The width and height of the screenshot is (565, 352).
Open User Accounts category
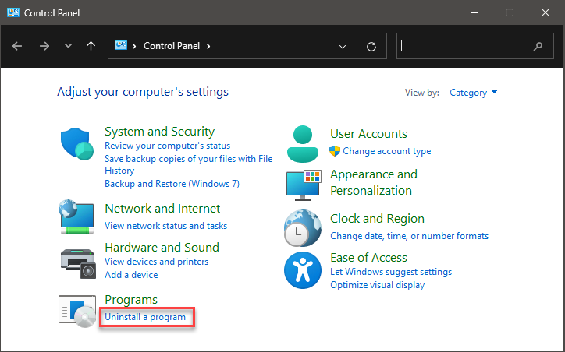click(368, 134)
